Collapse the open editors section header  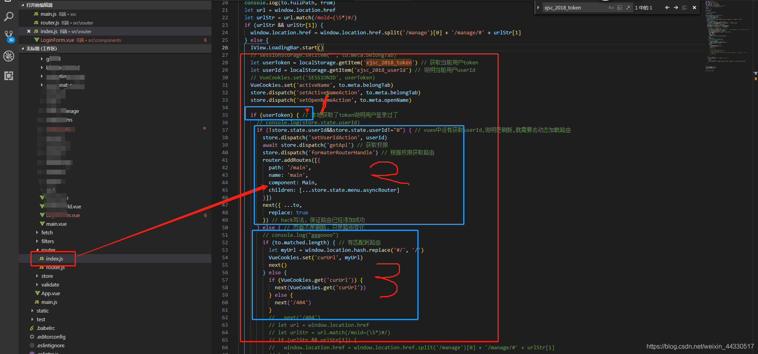click(115, 5)
